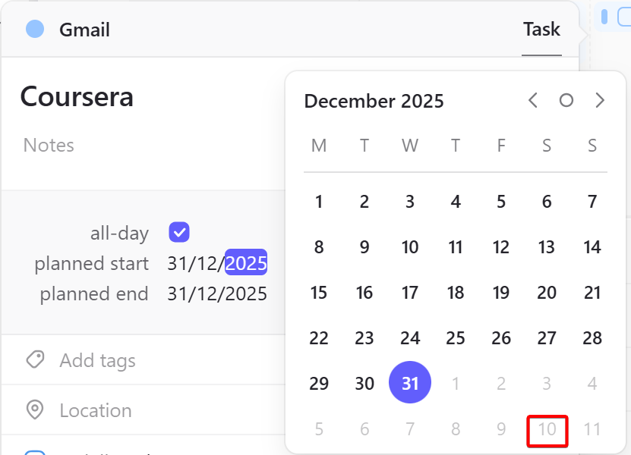The height and width of the screenshot is (455, 631).
Task: Edit the planned start date field
Action: pos(217,263)
